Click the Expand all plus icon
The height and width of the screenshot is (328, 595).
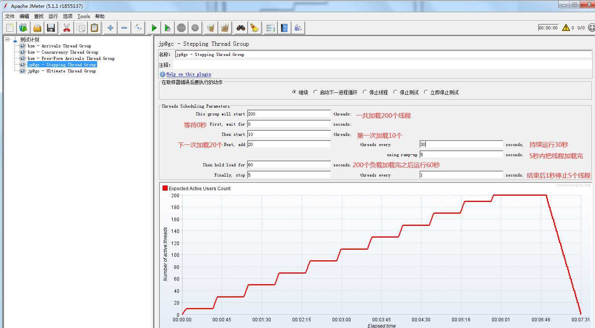point(110,28)
